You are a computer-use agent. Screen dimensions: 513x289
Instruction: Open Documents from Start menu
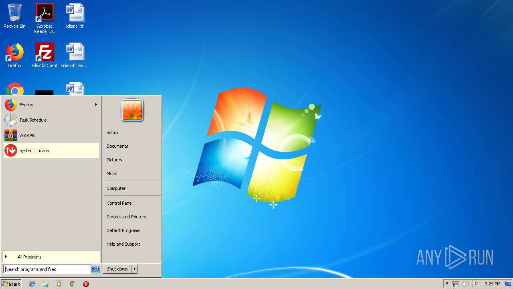point(117,146)
